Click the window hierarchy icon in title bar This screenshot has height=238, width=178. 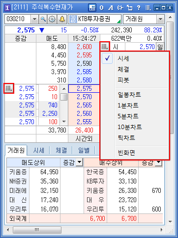click(x=129, y=8)
